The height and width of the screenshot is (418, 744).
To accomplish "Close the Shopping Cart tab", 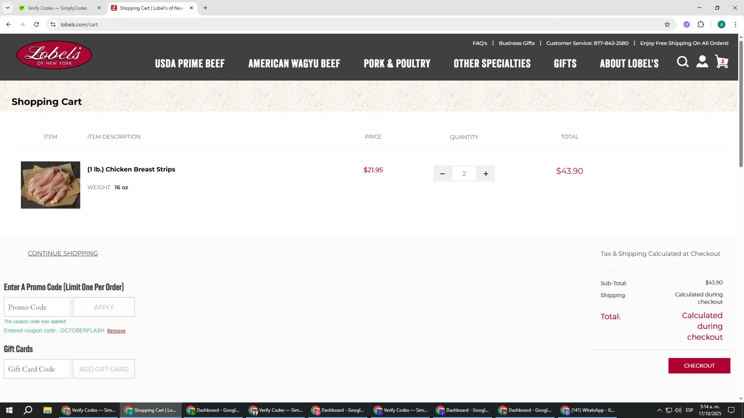I will pyautogui.click(x=191, y=8).
